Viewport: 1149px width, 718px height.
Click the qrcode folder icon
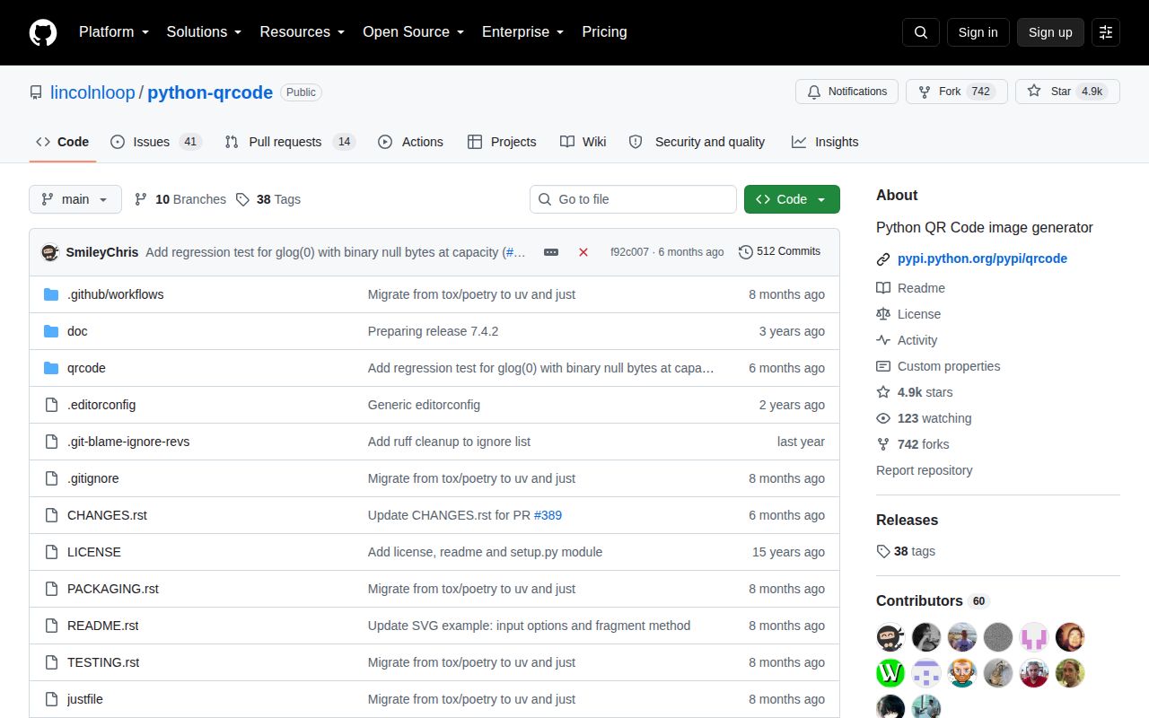point(51,368)
